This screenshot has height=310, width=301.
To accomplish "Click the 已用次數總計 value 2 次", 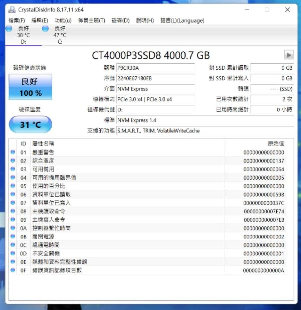I will tap(272, 99).
